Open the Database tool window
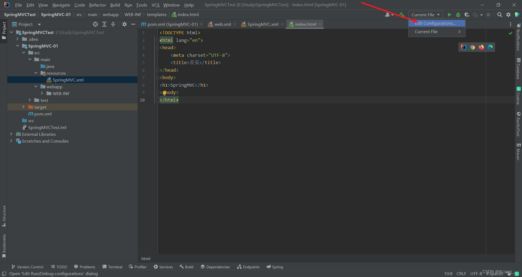The image size is (522, 277). coord(518,68)
